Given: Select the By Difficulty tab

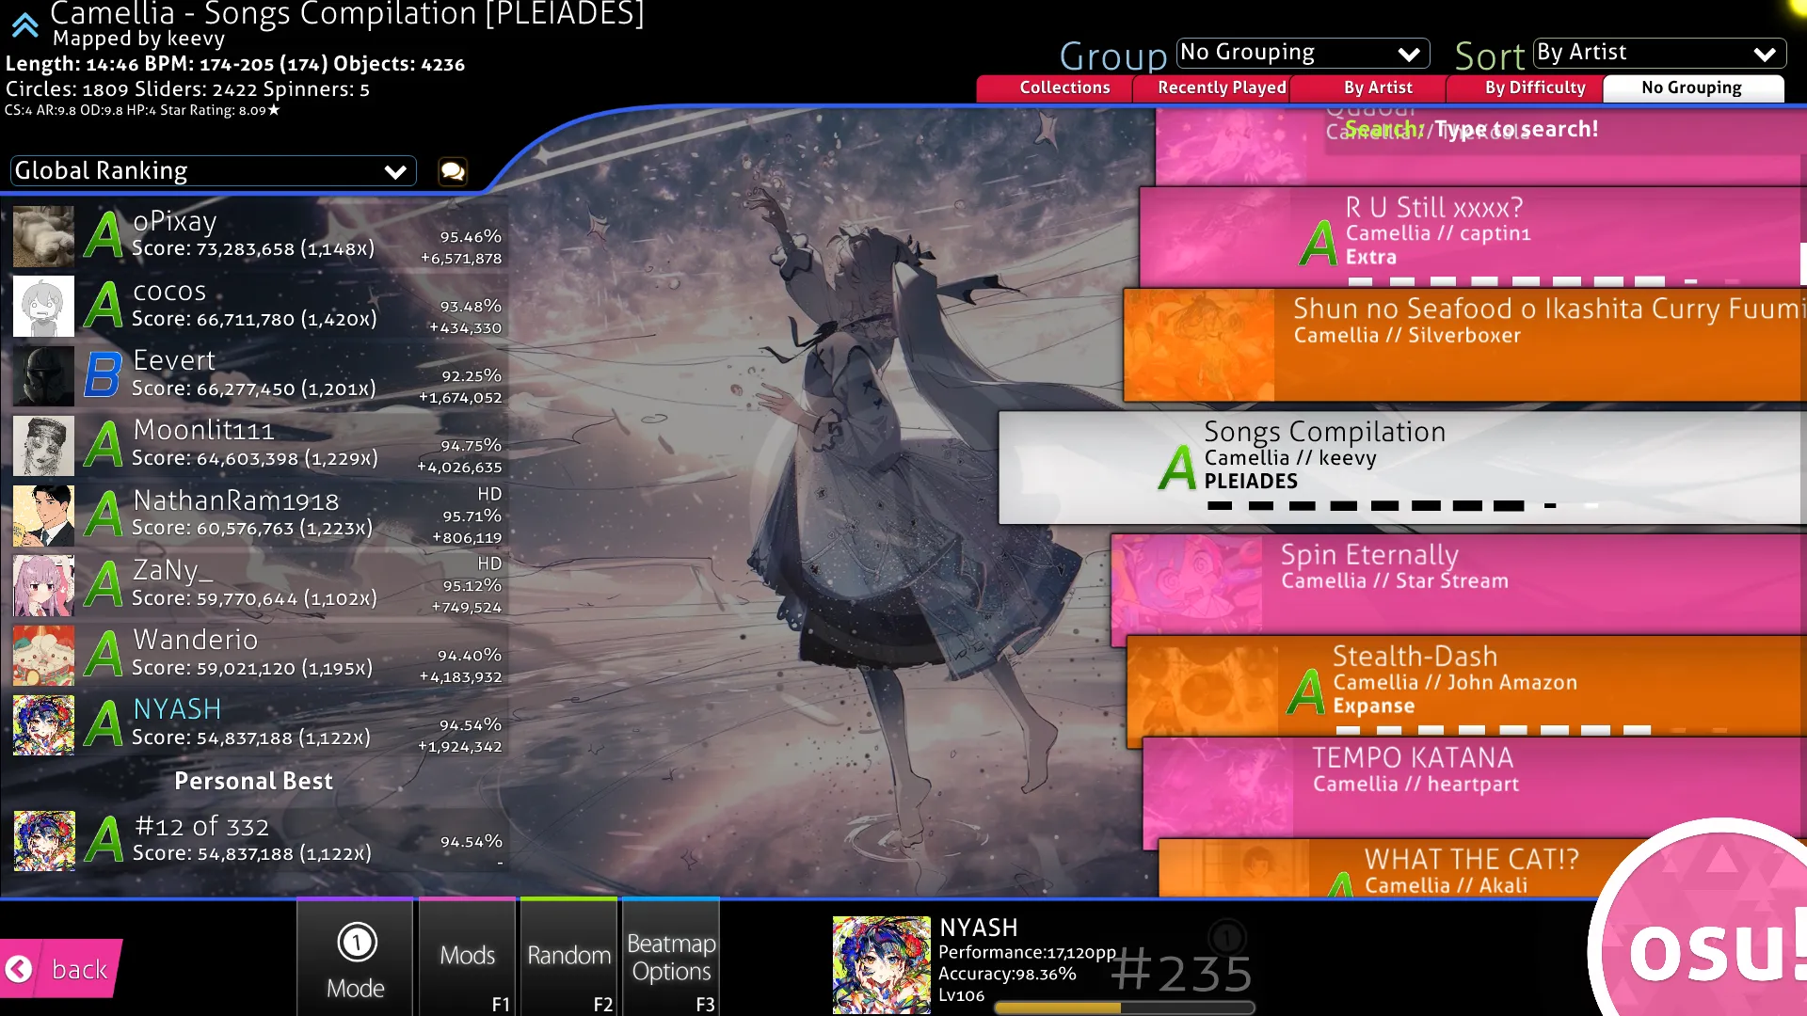Looking at the screenshot, I should point(1527,87).
